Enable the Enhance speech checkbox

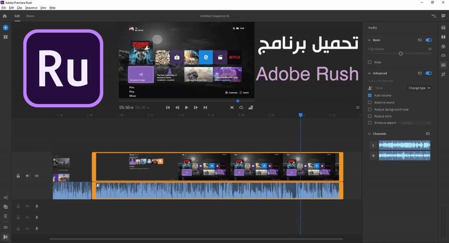[370, 123]
